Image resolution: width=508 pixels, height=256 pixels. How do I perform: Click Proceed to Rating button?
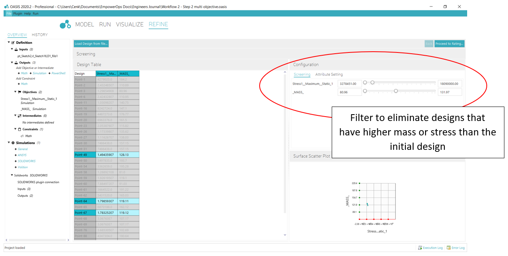click(x=450, y=44)
